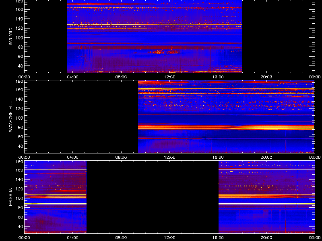
Task: Pick the 180 label on Palehua axis
Action: pos(20,161)
